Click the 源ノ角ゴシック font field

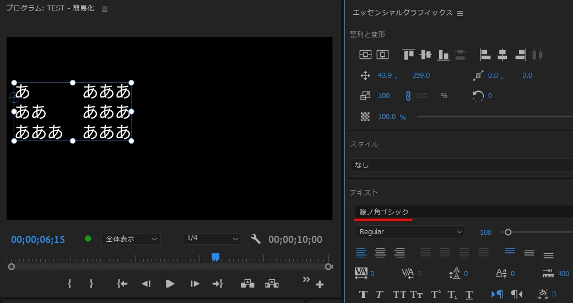click(464, 212)
